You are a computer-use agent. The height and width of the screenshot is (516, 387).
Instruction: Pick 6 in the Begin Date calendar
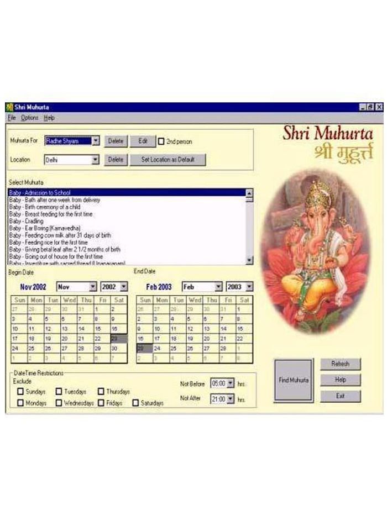click(69, 319)
